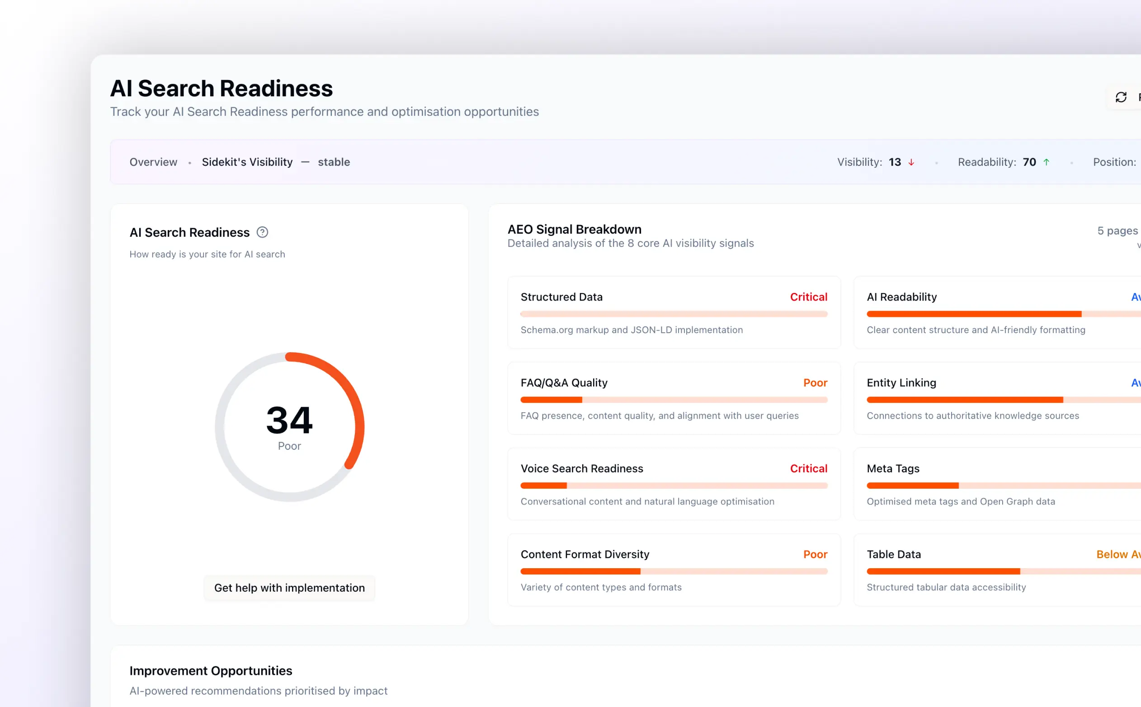Click the red down arrow next to Visibility
This screenshot has width=1141, height=707.
[x=911, y=162]
